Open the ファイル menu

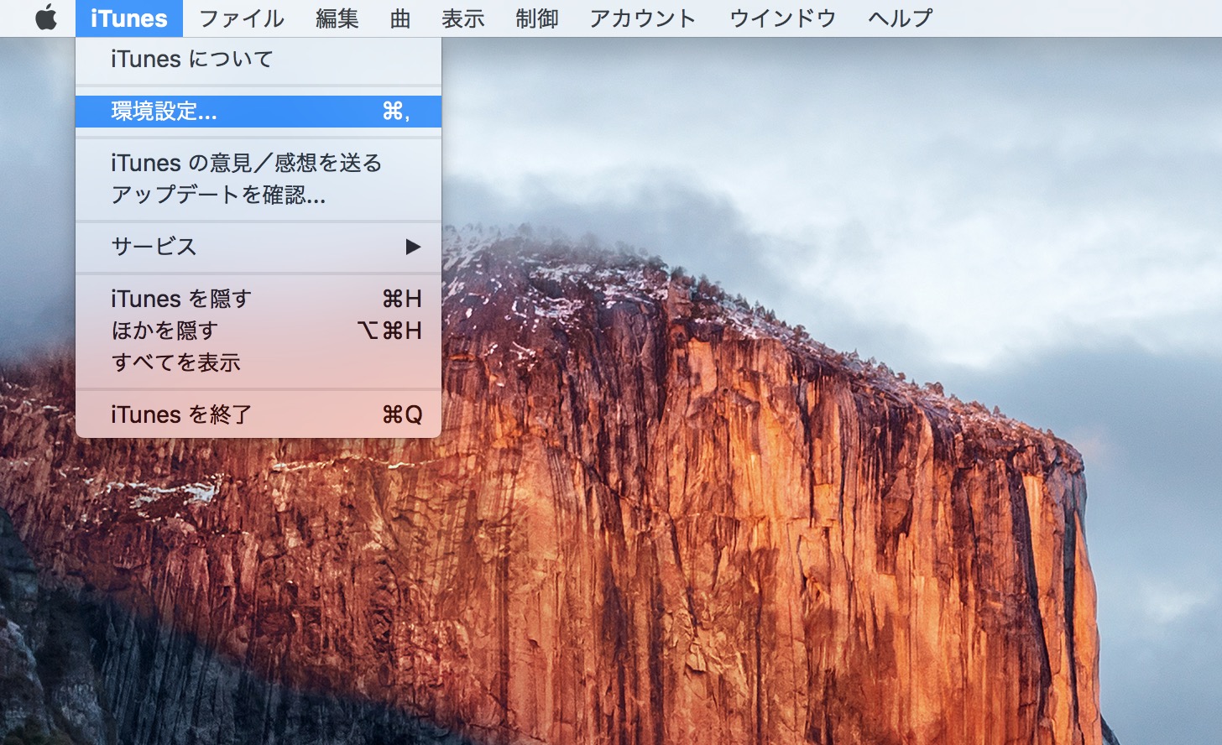pyautogui.click(x=241, y=18)
